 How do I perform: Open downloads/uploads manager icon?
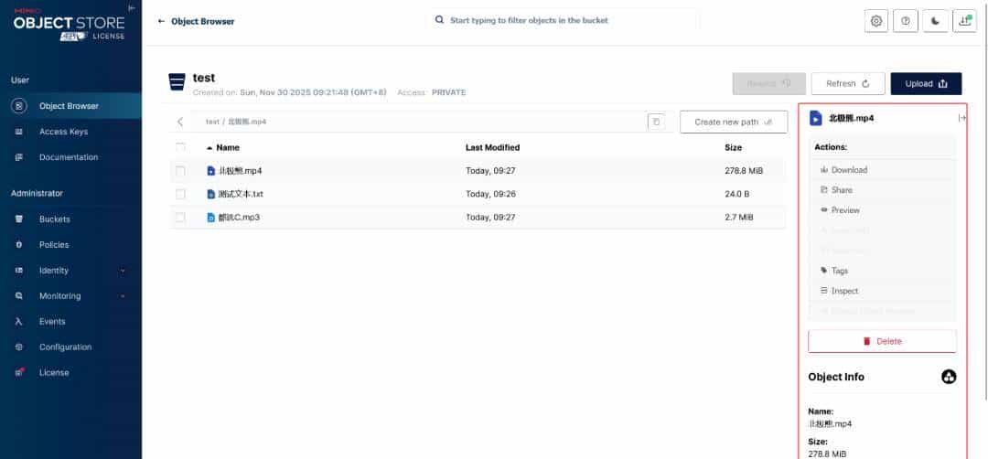pos(965,21)
